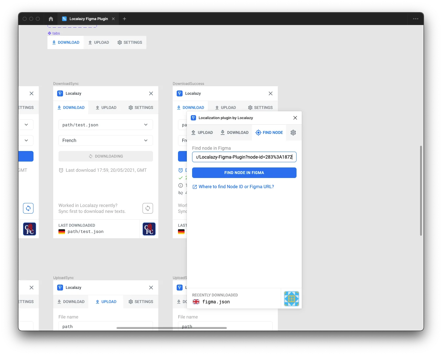
Task: Open the three-dot menu in title bar
Action: [x=416, y=19]
